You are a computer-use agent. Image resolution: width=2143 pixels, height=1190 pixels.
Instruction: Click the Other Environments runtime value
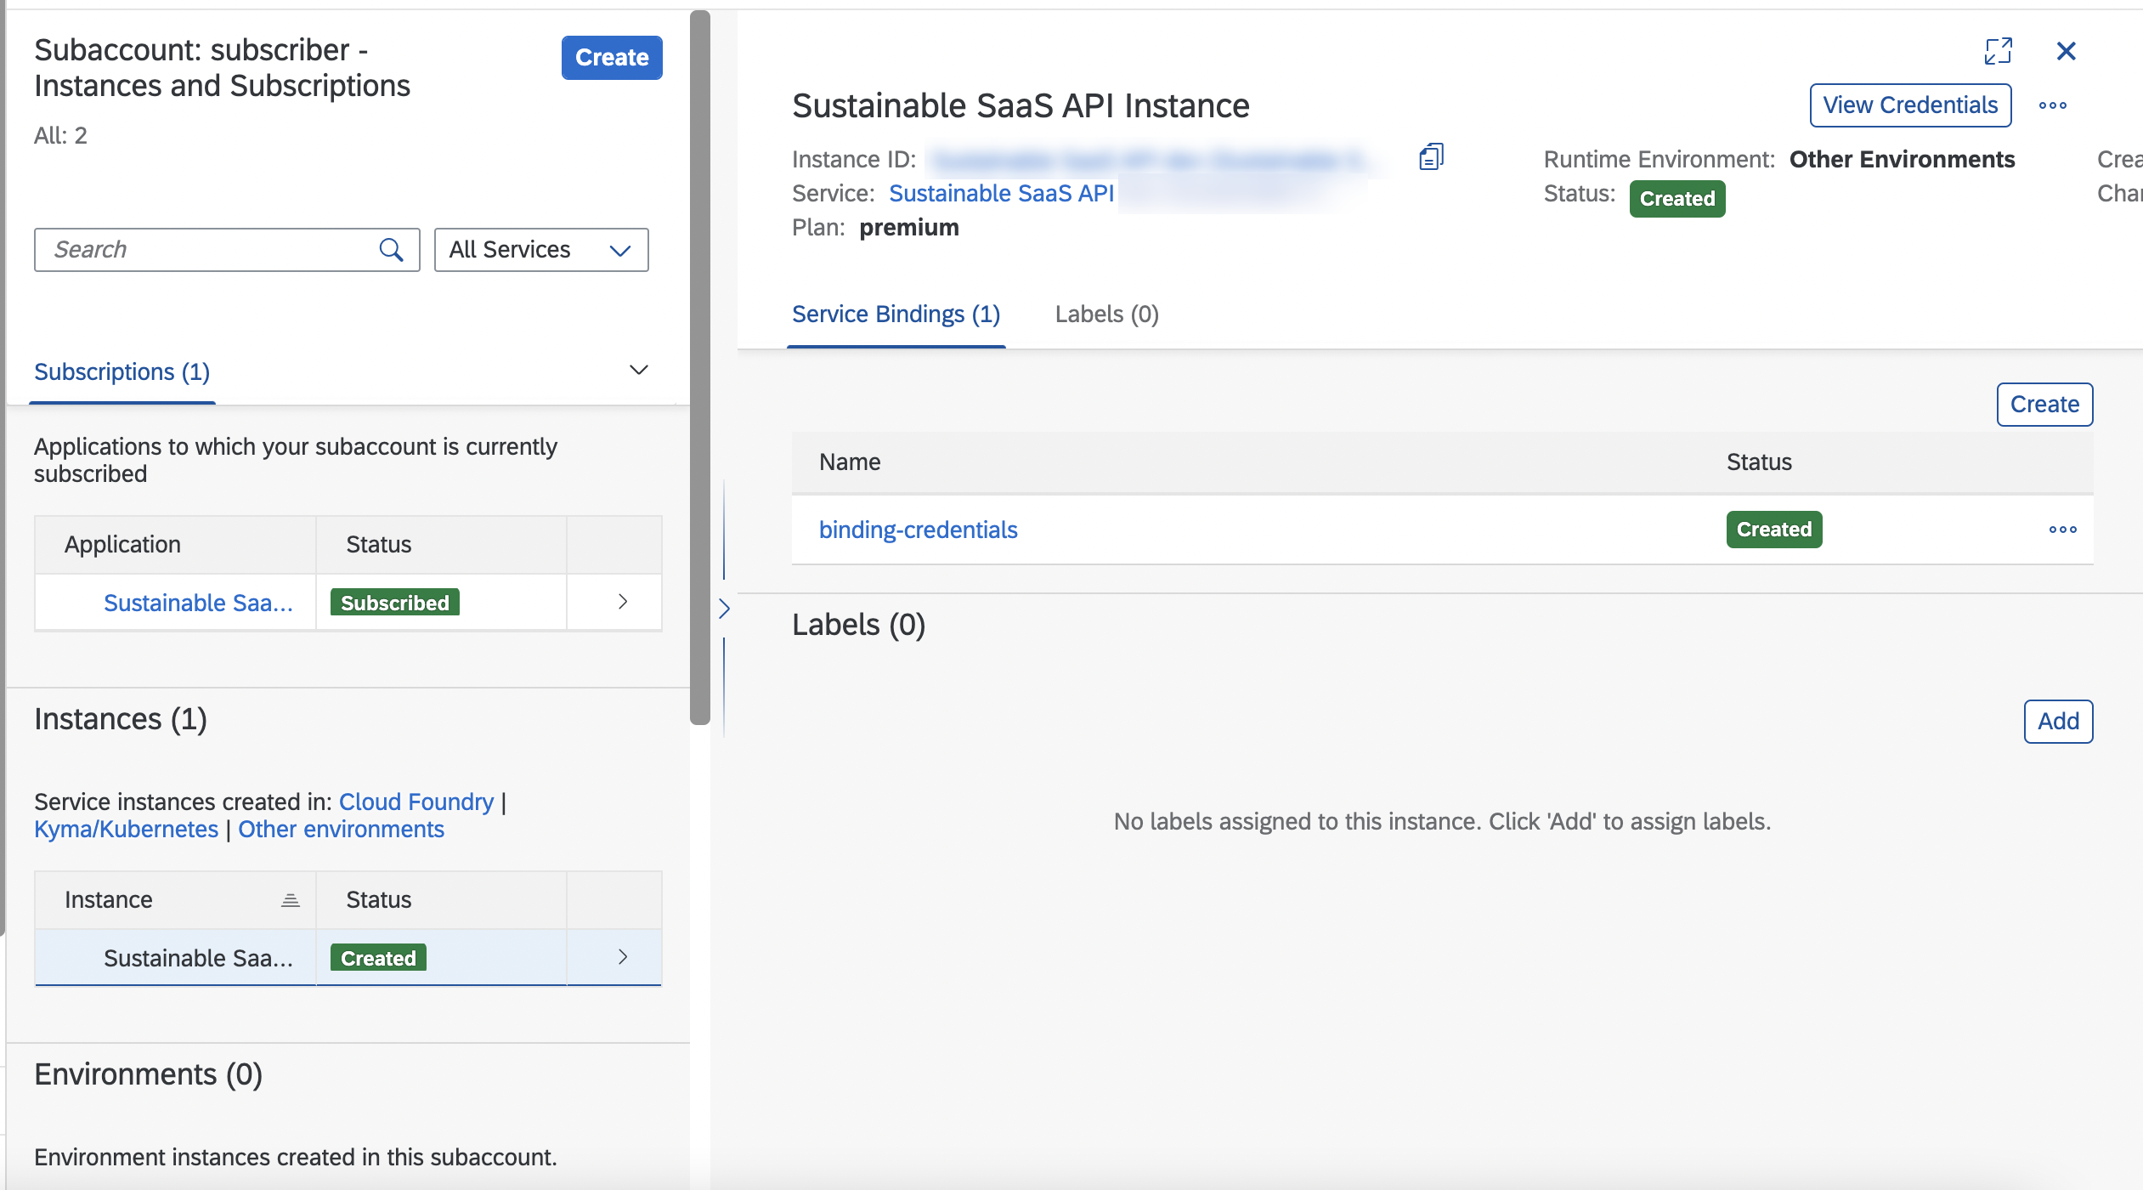pos(1902,160)
